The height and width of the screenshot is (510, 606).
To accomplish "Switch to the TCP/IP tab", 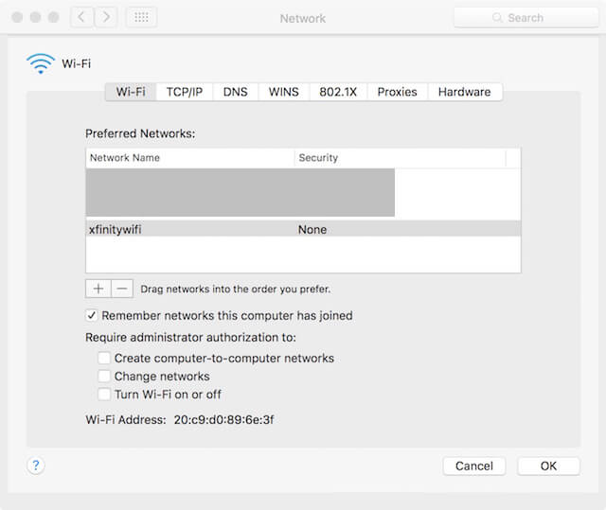I will coord(185,92).
